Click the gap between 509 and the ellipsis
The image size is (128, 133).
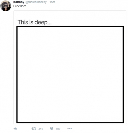64,129
